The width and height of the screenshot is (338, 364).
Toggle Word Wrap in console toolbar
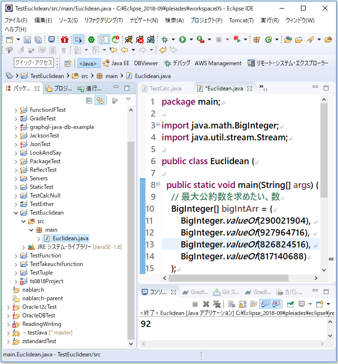[x=254, y=304]
